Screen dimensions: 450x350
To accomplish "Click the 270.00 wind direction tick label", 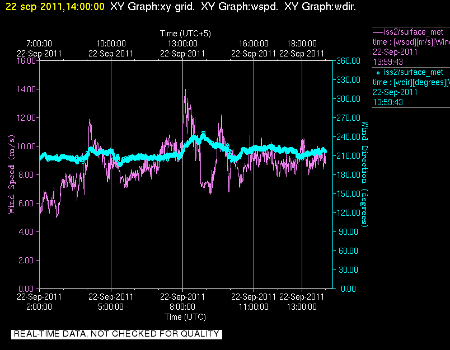I will tap(348, 118).
